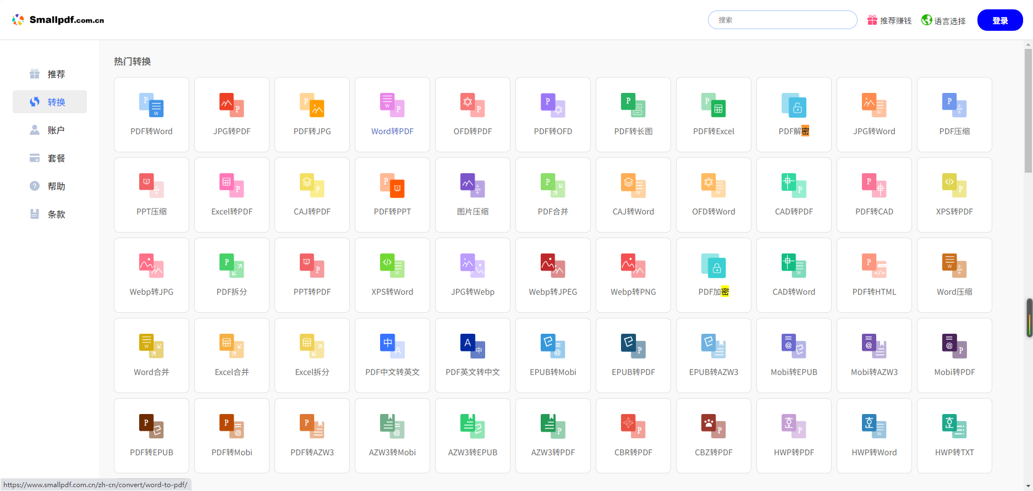Click the 推荐赚钱 referral link

tap(889, 20)
